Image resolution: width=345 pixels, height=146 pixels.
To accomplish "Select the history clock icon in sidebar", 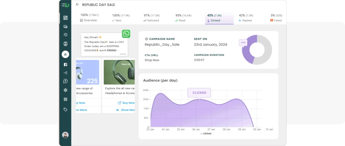I will point(65,34).
